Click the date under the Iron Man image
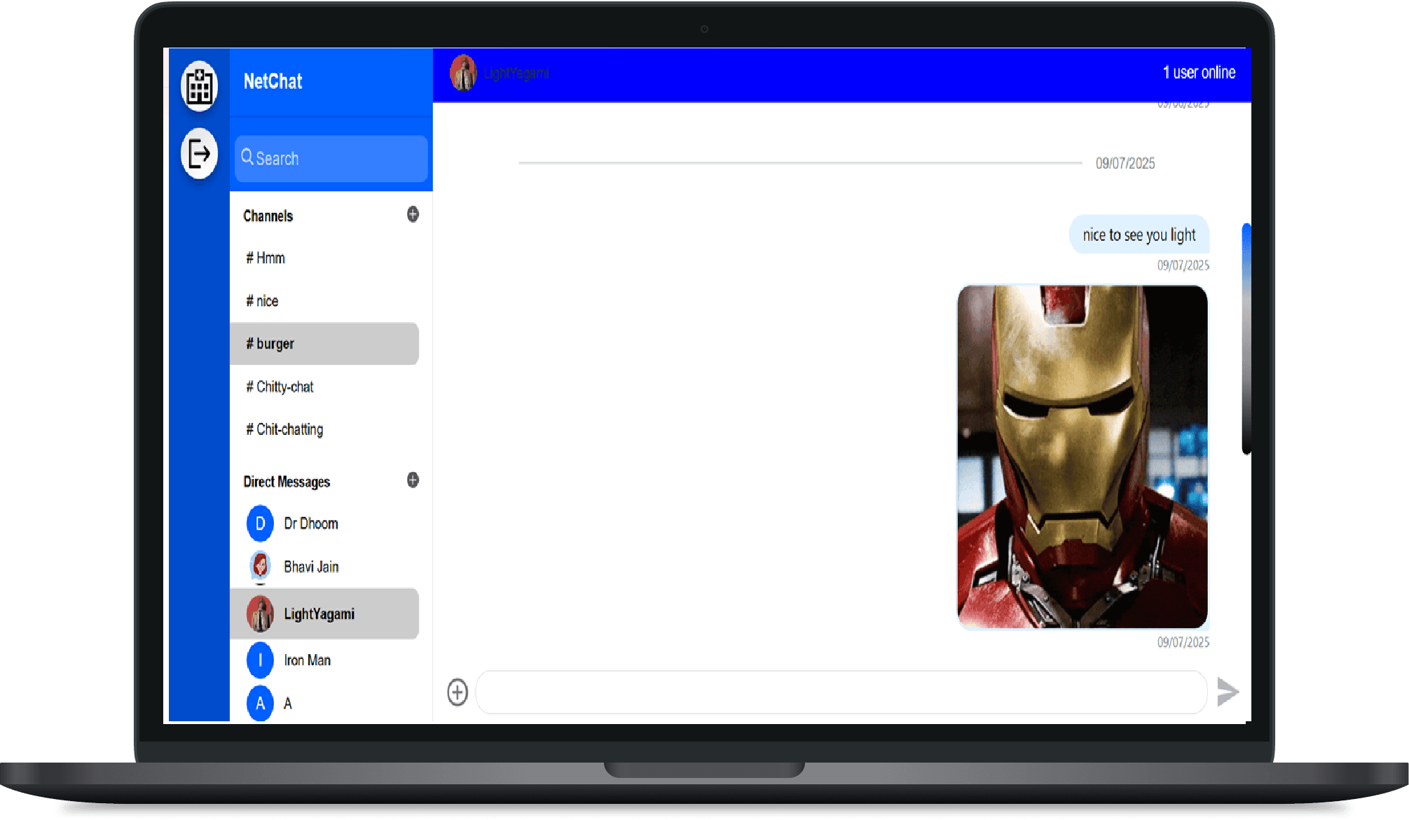This screenshot has height=820, width=1409. click(x=1183, y=642)
